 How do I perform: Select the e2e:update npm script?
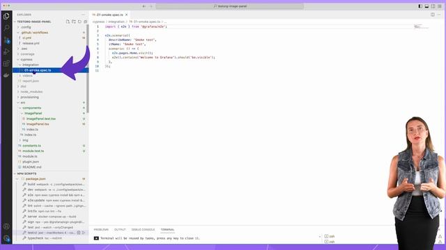[x=51, y=201]
